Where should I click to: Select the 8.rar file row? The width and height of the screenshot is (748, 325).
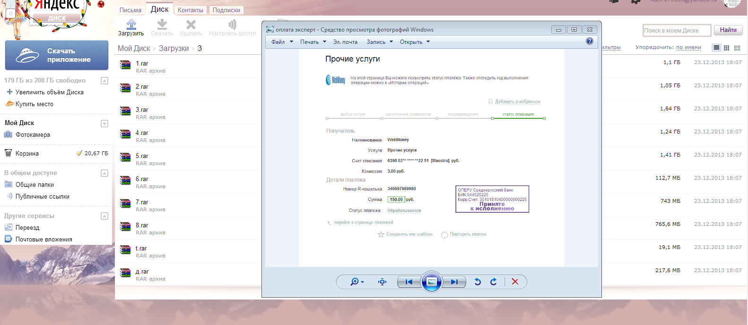pos(188,228)
